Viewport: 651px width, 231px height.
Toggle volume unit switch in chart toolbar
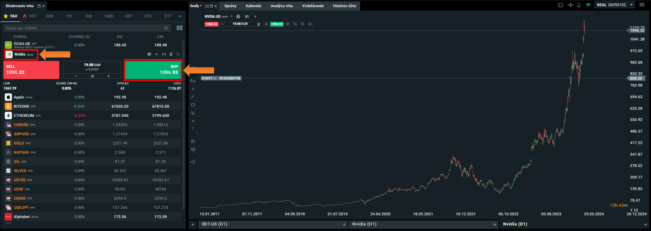tap(258, 24)
